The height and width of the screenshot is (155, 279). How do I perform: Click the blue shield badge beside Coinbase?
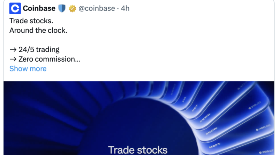pos(62,8)
